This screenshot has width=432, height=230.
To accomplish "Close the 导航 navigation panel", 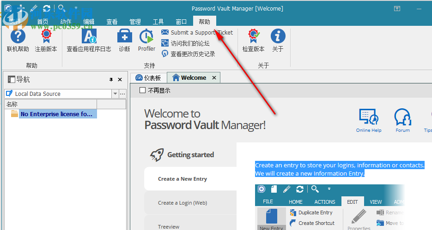I will (120, 79).
